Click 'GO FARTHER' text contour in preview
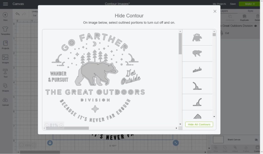This screenshot has height=154, width=263. tap(95, 41)
